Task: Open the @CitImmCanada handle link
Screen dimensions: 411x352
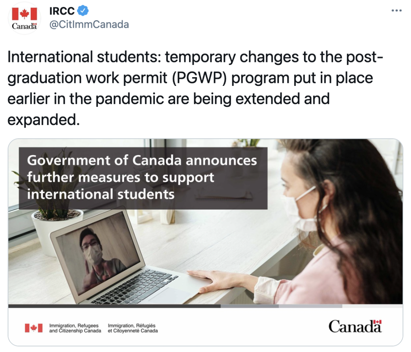Action: (89, 25)
